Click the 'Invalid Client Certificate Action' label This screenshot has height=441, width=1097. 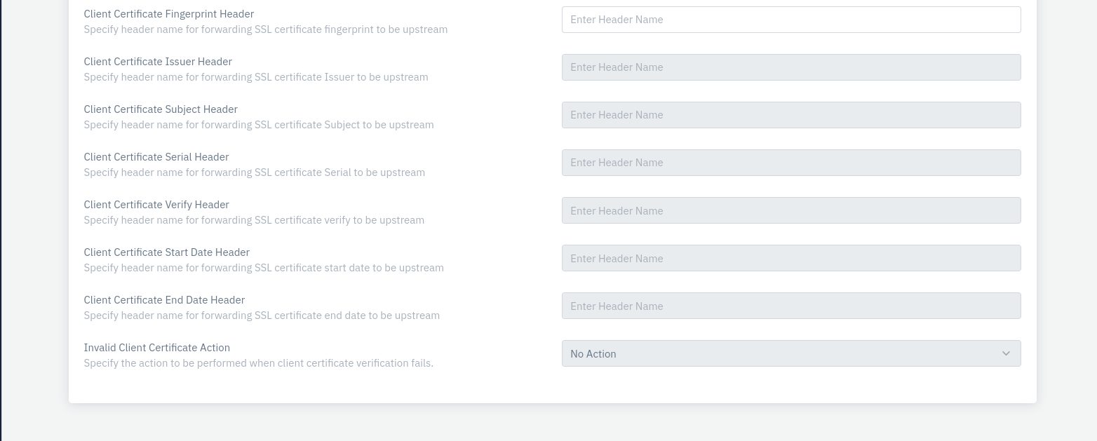pos(156,348)
